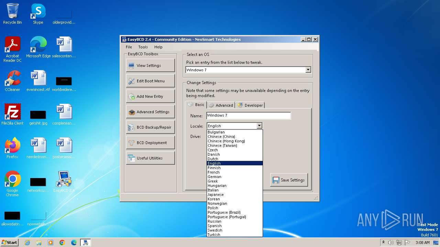Switch to the Developer tab
440x247 pixels.
click(x=250, y=105)
